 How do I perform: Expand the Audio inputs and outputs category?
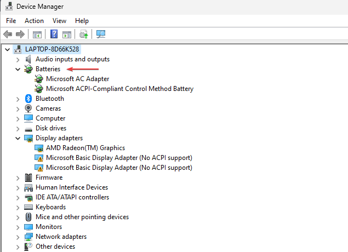click(x=18, y=59)
